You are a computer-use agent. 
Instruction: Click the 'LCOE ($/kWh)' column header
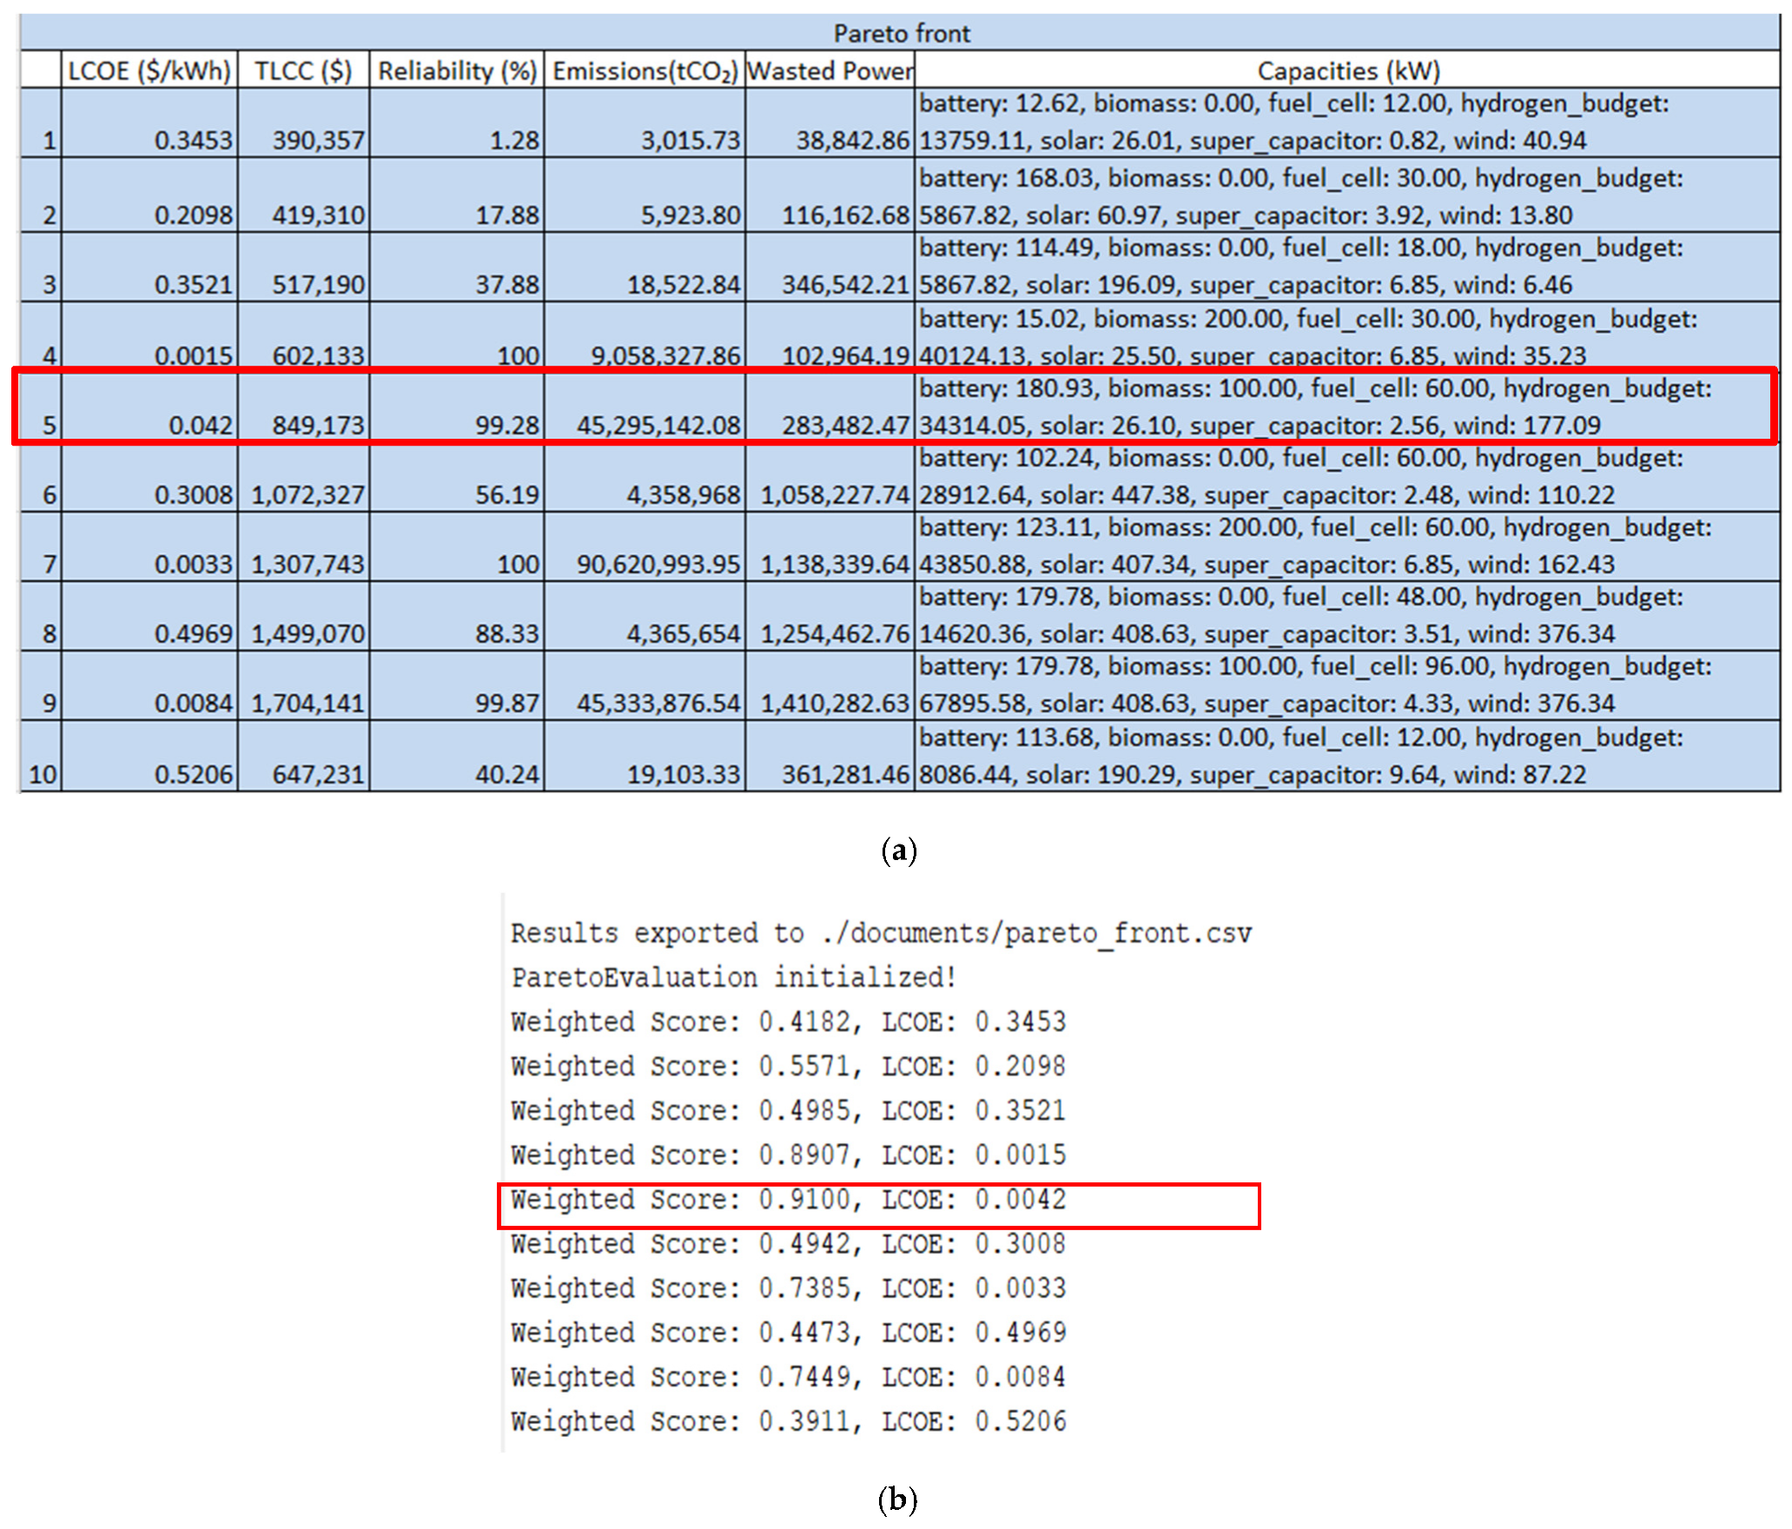(149, 69)
